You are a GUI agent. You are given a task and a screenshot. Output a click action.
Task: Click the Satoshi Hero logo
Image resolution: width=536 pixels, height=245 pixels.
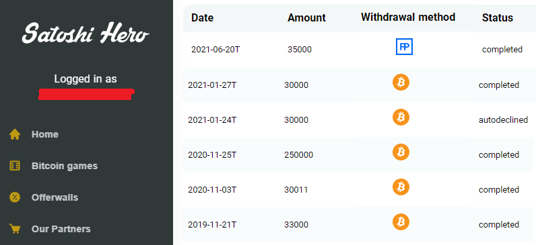point(86,34)
